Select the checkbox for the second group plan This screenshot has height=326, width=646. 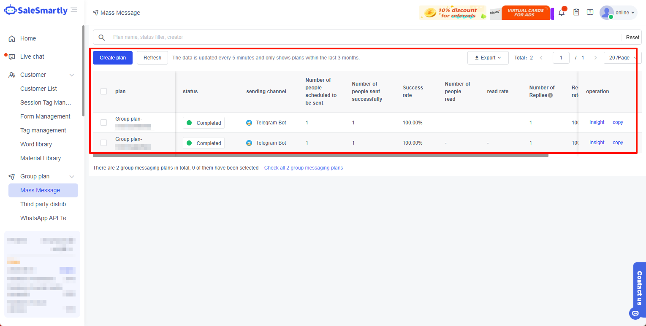click(x=103, y=143)
